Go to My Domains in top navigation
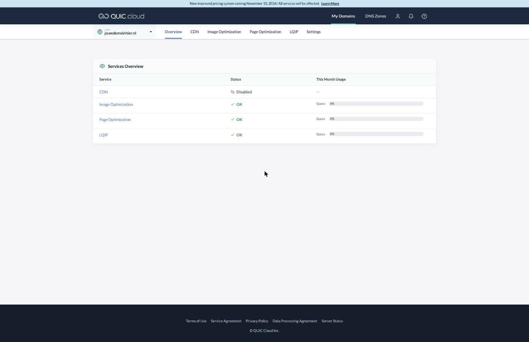Viewport: 529px width, 342px height. click(343, 16)
